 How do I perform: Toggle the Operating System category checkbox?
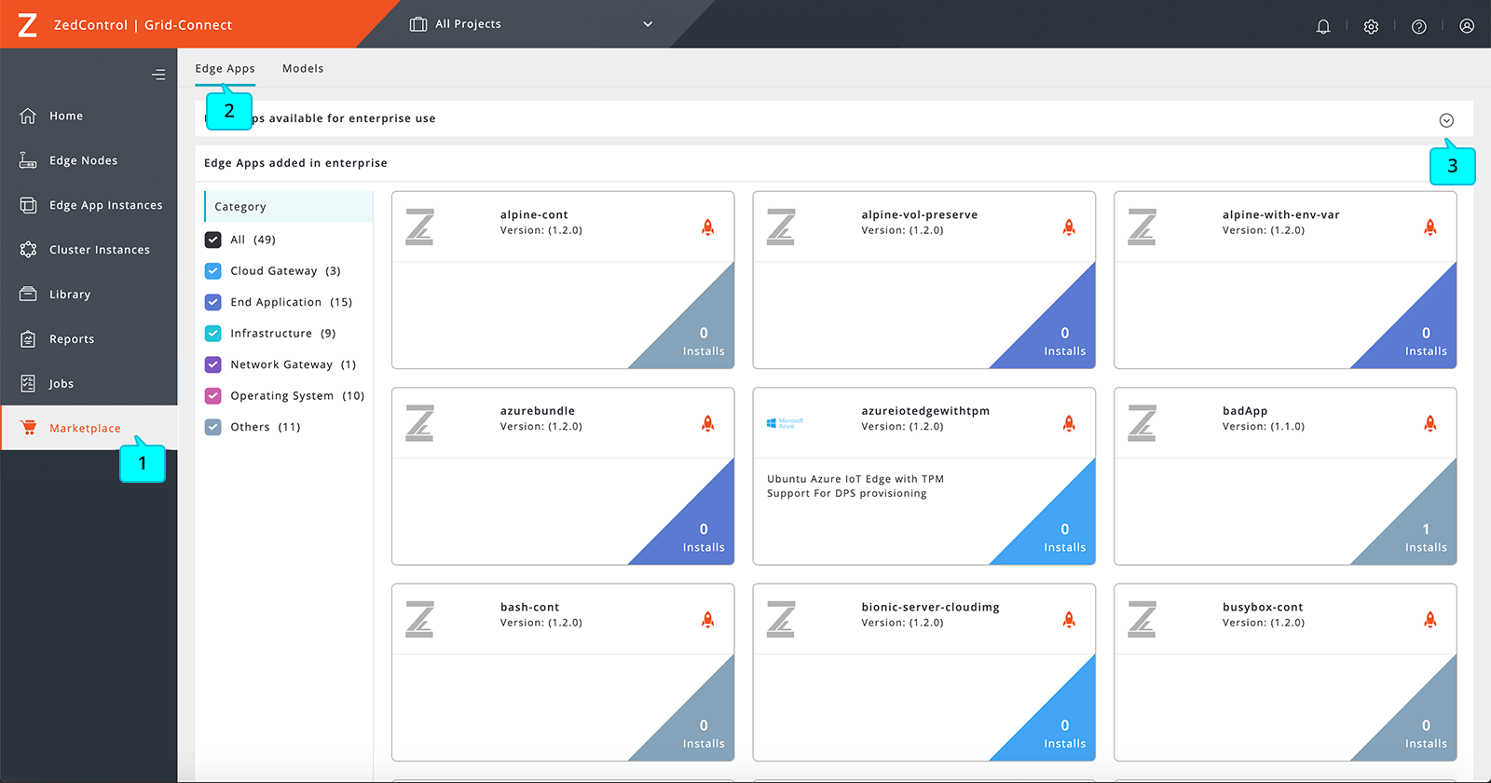click(213, 396)
